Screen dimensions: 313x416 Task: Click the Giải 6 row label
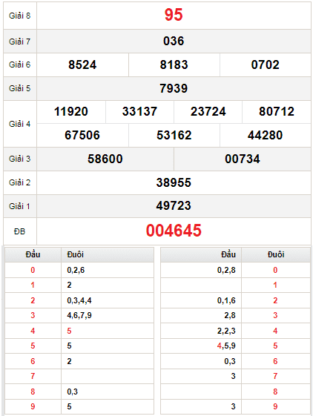[19, 65]
